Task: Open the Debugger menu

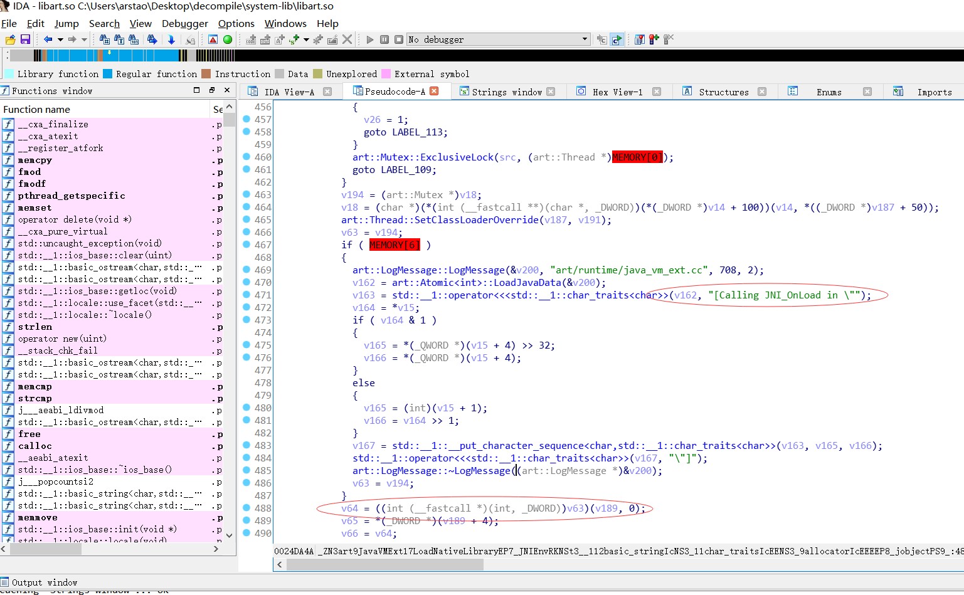Action: 184,23
